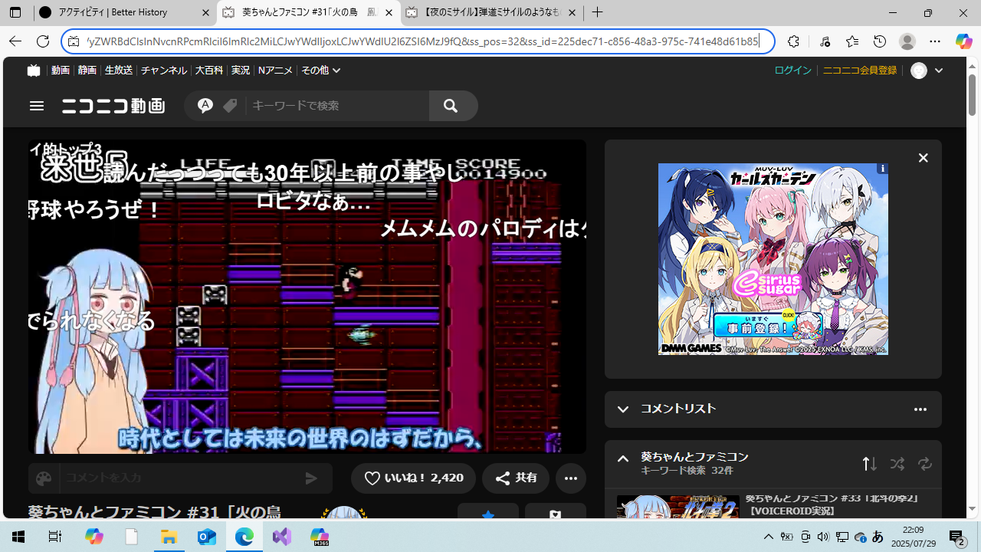
Task: Click the Niconico TV logo icon
Action: (x=33, y=70)
